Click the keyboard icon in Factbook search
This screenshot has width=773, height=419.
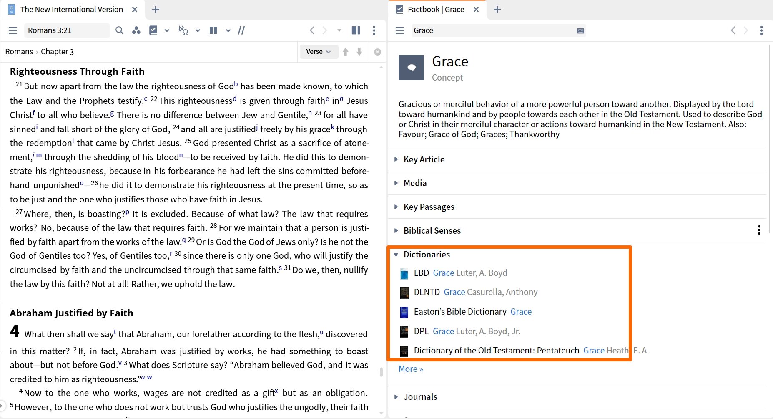[x=580, y=31]
